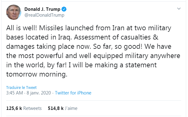The image size is (188, 117).
Task: Click the "tomorrow morning." closing line
Action: tap(37, 74)
